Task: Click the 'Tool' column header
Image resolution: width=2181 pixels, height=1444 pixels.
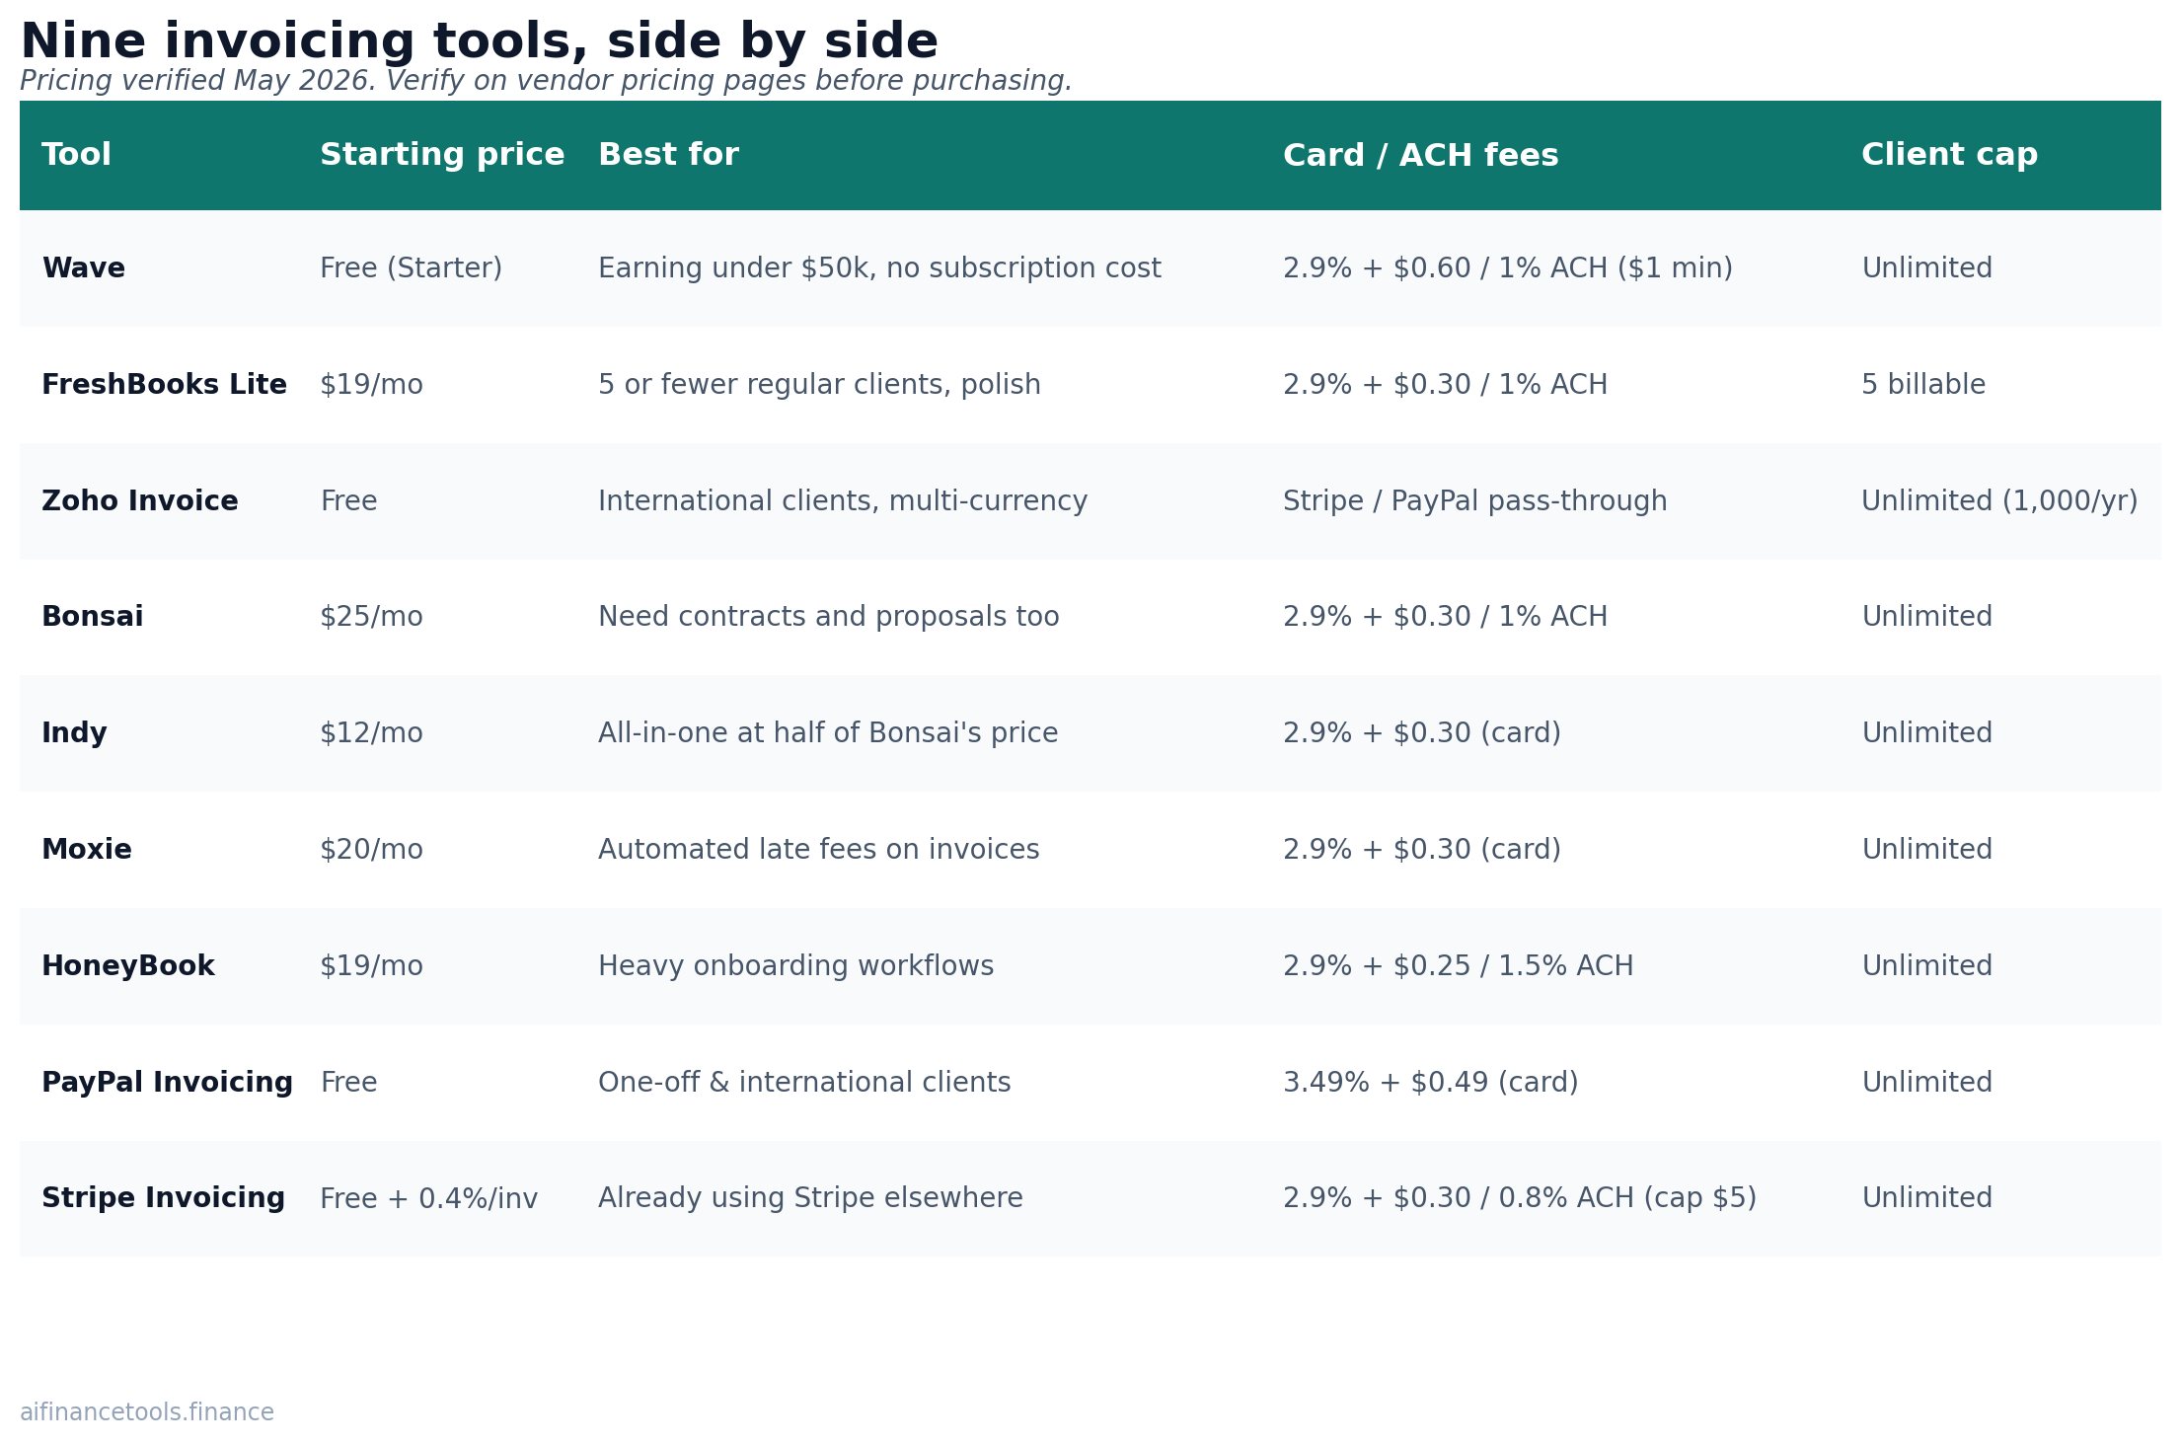Action: (x=76, y=155)
